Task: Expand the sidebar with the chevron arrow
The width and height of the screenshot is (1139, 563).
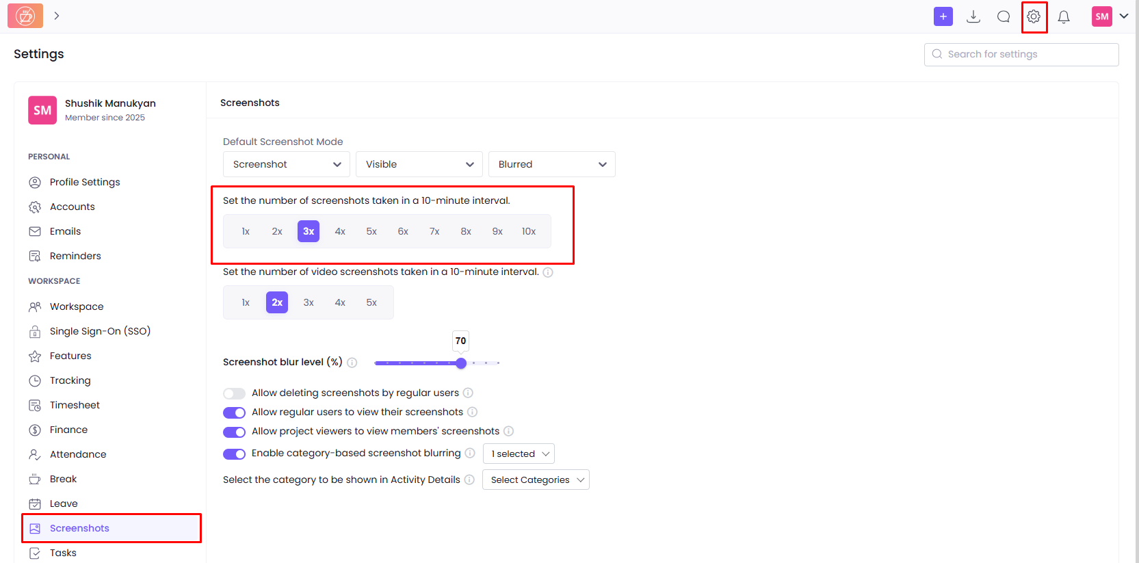Action: [x=57, y=16]
